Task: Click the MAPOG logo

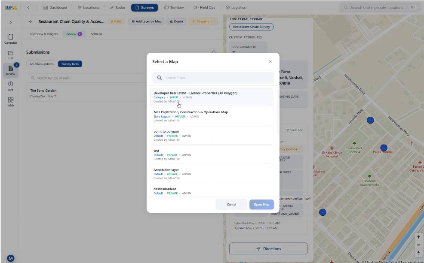Action: click(11, 8)
